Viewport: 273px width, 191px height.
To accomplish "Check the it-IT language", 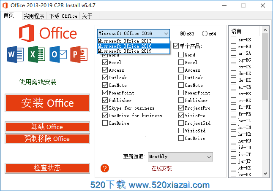I will (233, 154).
